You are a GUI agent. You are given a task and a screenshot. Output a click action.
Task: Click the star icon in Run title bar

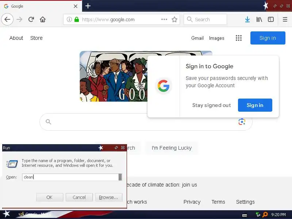[x=101, y=148]
